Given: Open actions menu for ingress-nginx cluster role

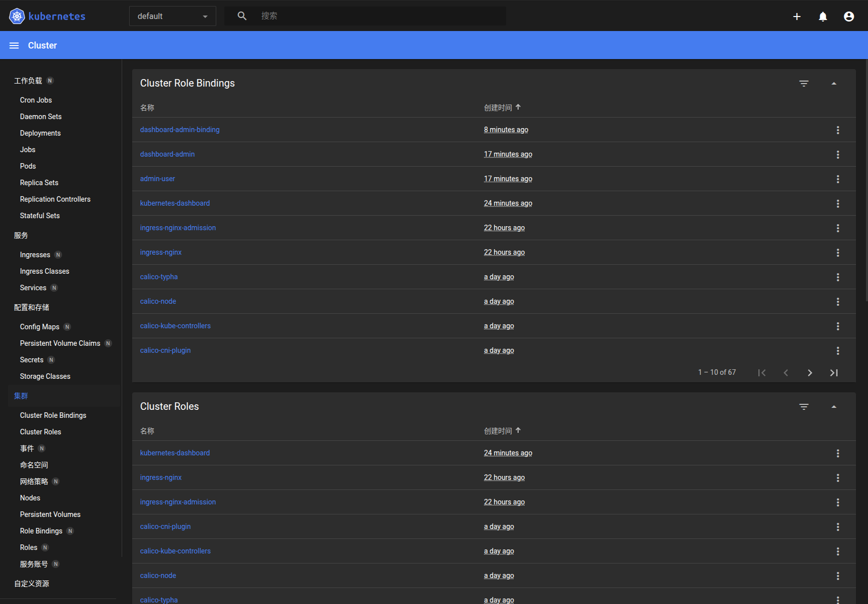Looking at the screenshot, I should (x=838, y=478).
